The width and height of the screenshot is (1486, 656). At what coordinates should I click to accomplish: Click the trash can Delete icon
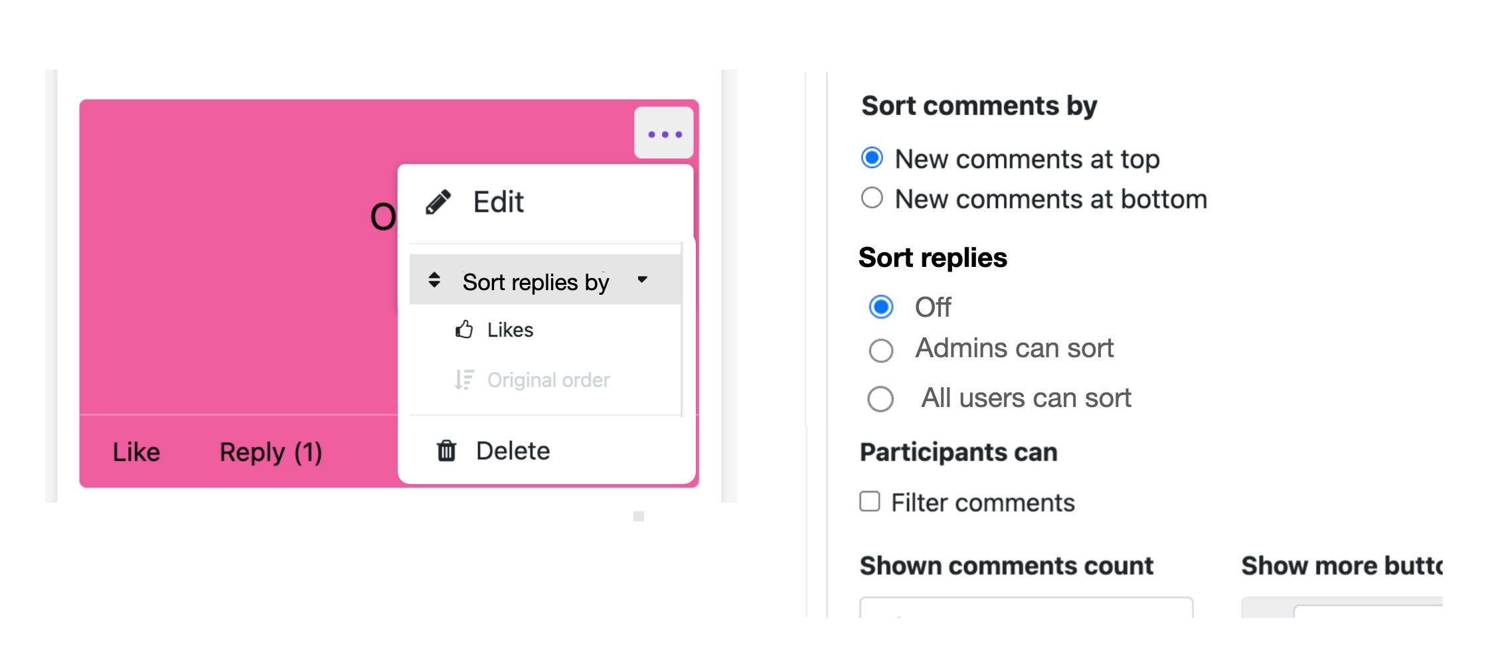(x=446, y=451)
